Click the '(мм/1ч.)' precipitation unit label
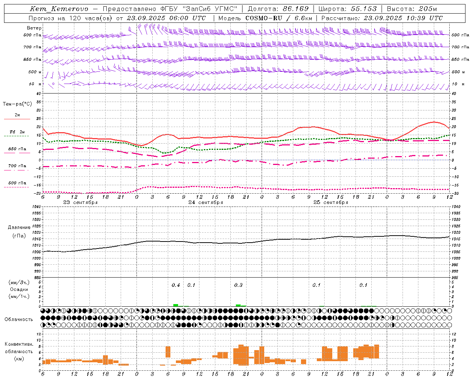 point(19,296)
